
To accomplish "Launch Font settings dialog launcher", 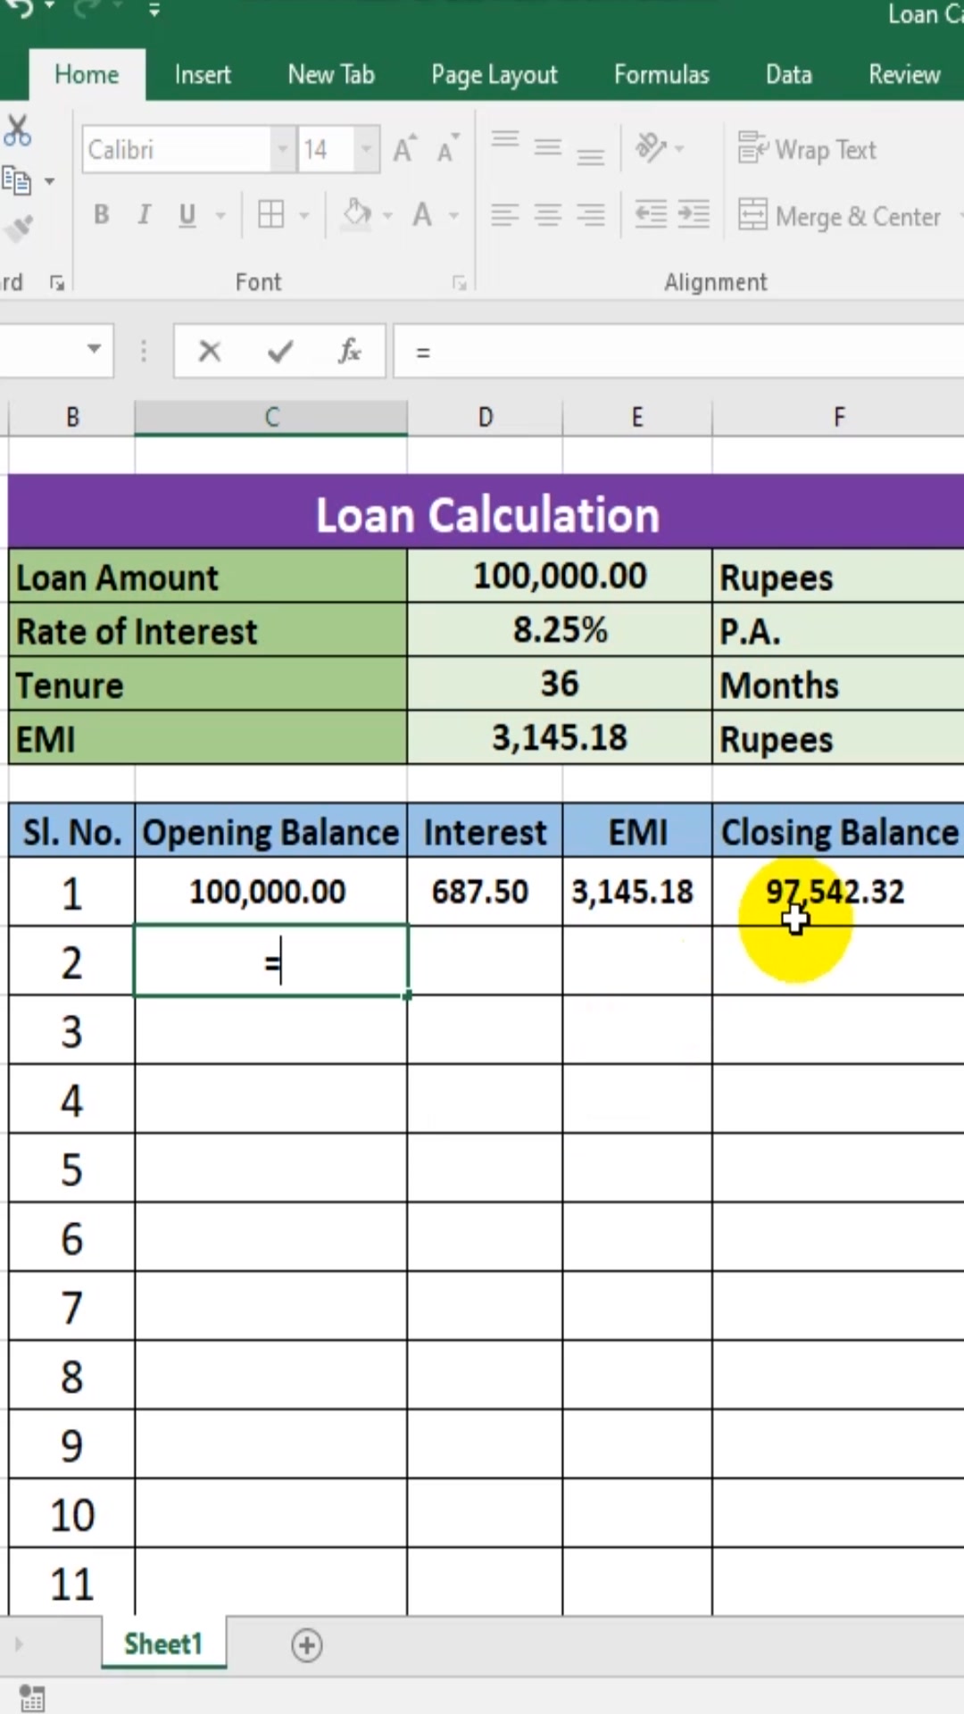I will [x=460, y=283].
